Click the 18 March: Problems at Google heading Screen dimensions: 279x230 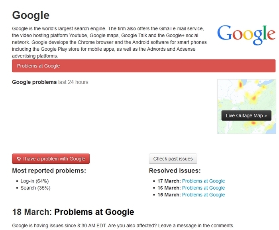(73, 212)
